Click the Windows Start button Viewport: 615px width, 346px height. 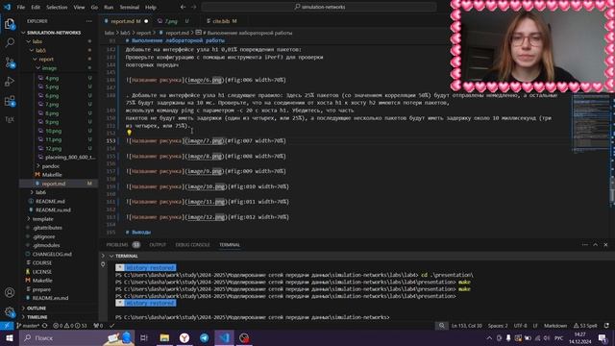(x=9, y=337)
